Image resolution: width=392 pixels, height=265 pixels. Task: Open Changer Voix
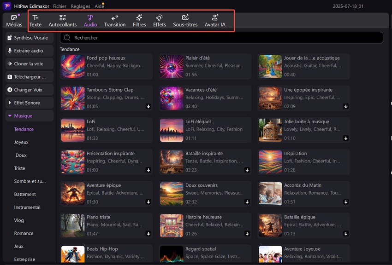pyautogui.click(x=30, y=90)
